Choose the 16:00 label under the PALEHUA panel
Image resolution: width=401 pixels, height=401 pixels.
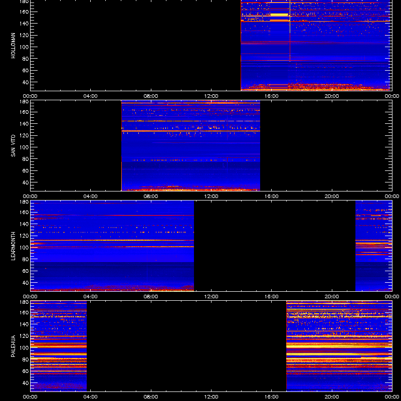[272, 397]
